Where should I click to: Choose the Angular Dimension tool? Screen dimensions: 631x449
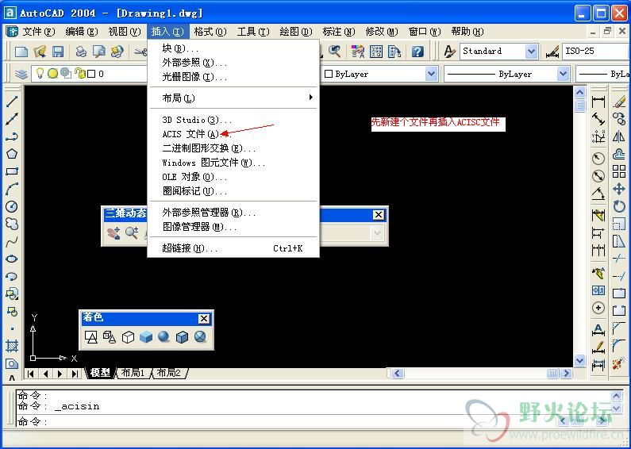tap(598, 194)
